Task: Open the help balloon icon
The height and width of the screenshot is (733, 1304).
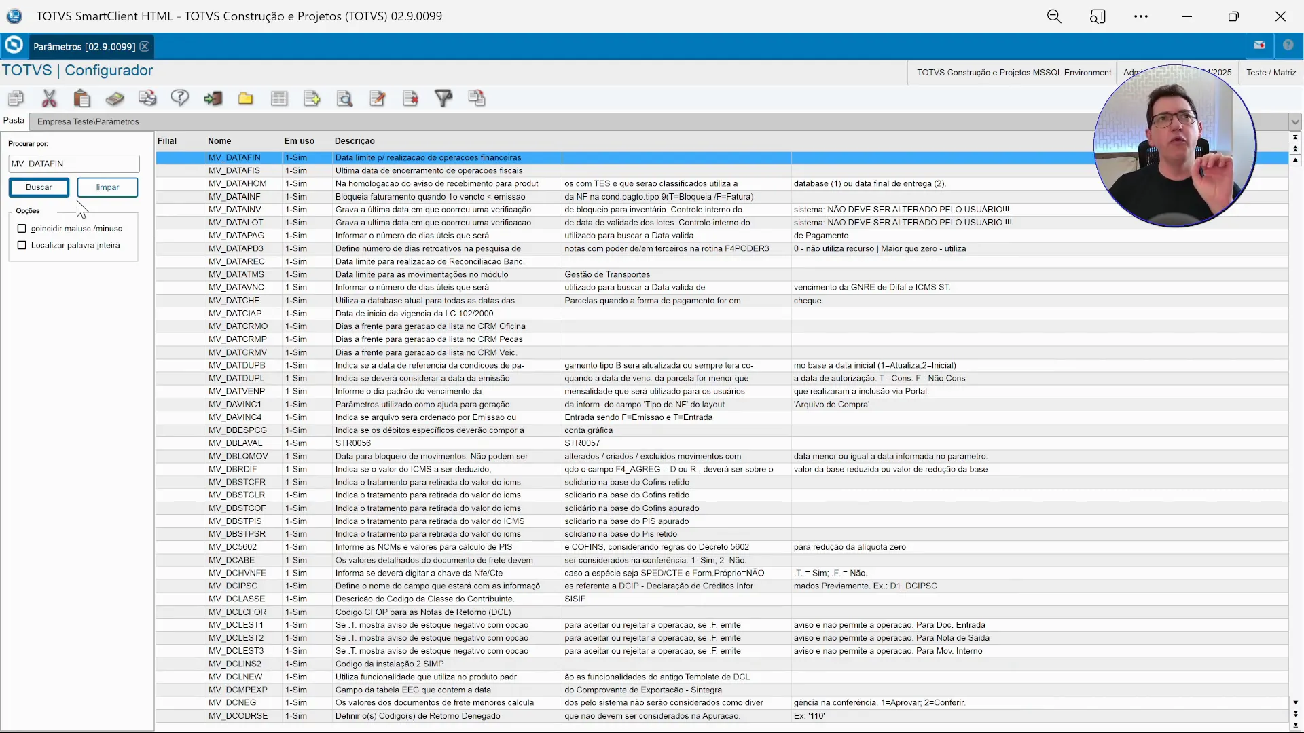Action: pos(180,98)
